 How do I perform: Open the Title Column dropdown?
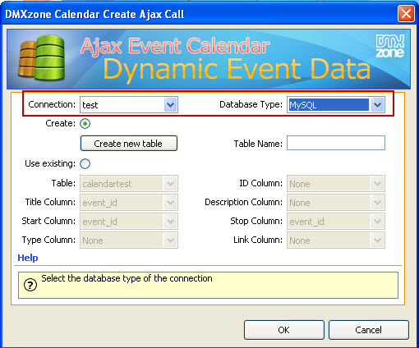pyautogui.click(x=129, y=203)
